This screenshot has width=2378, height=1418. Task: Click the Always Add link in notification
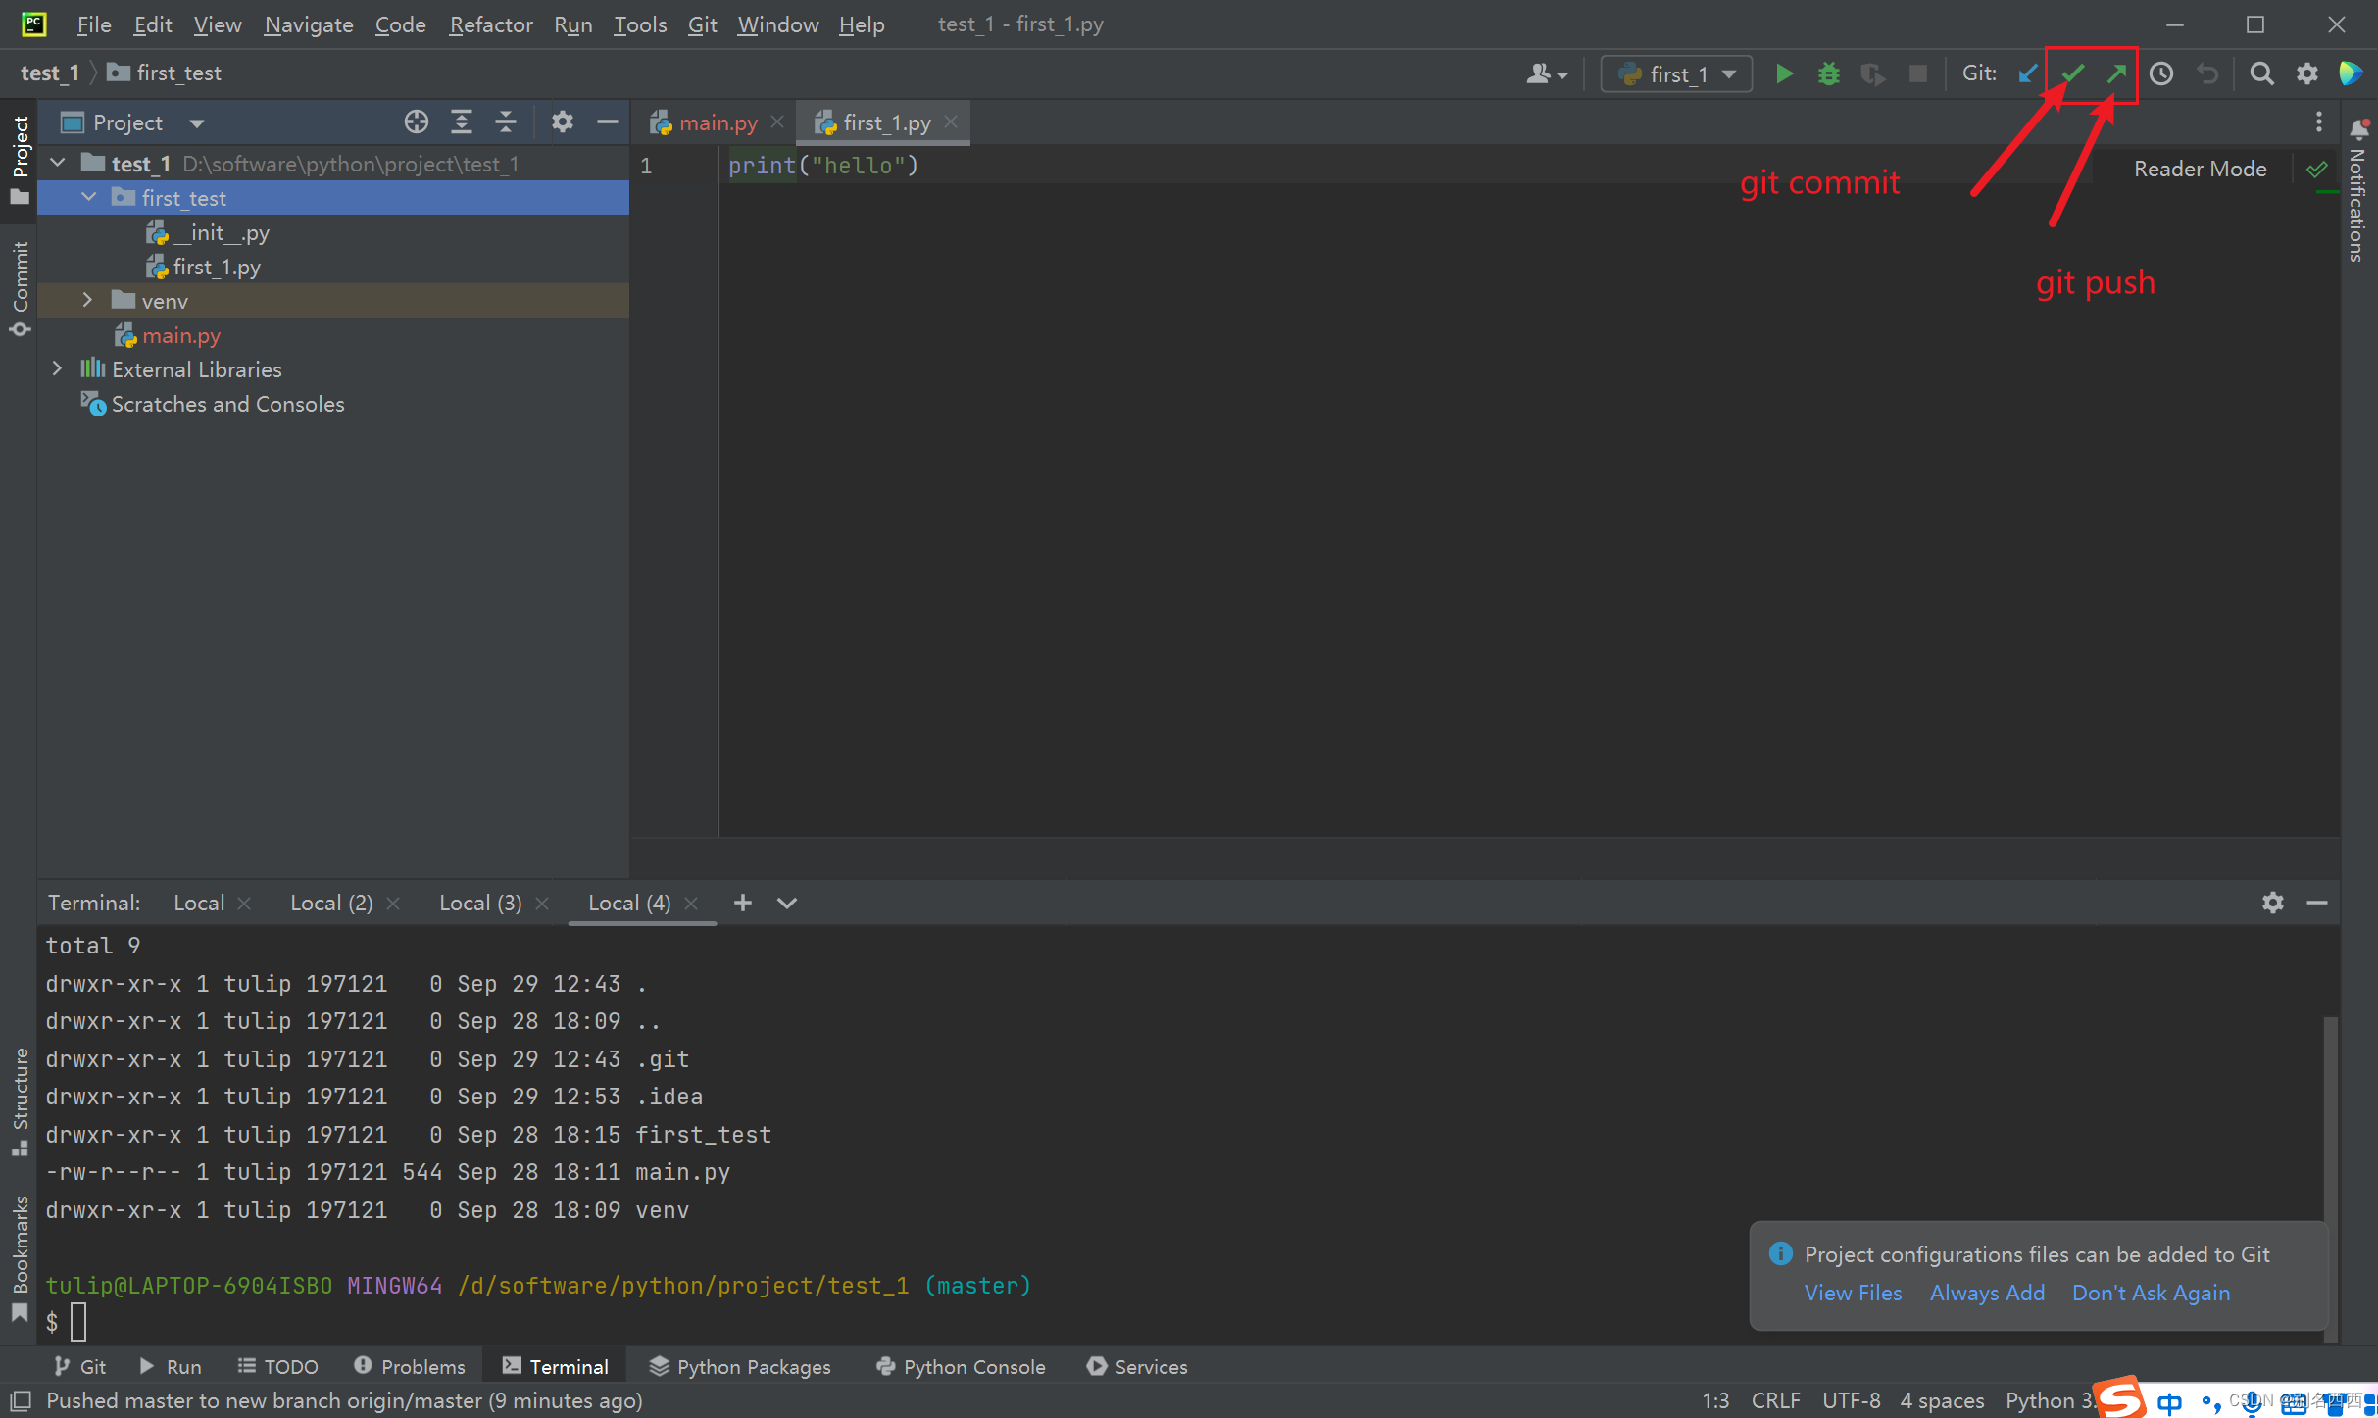pyautogui.click(x=1987, y=1293)
